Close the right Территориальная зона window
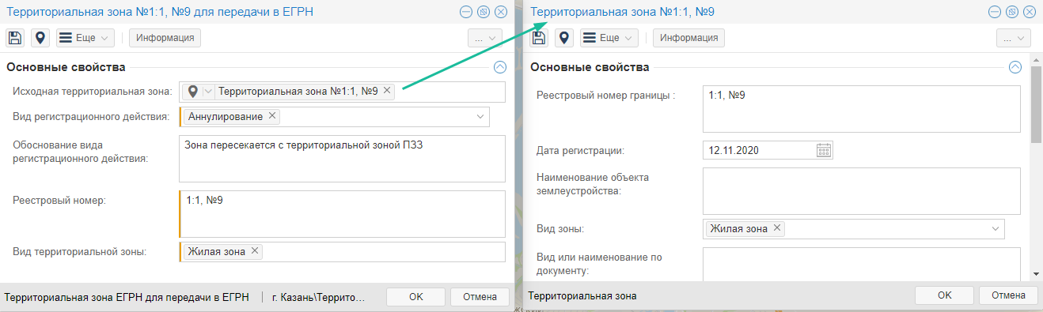Viewport: 1043px width, 312px height. [1030, 11]
